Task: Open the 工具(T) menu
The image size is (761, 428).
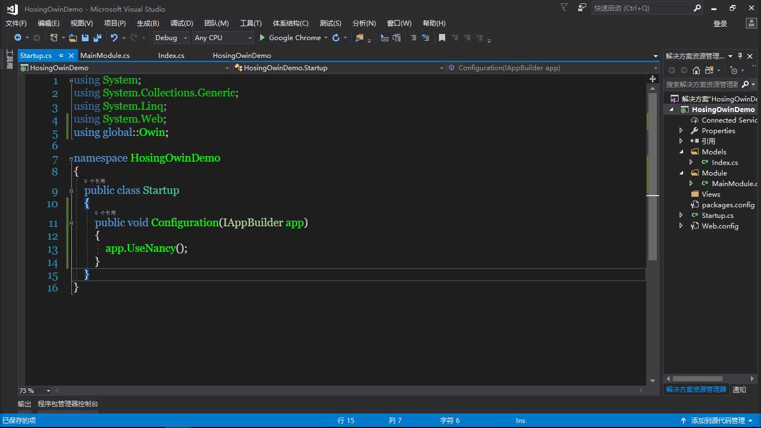Action: tap(251, 23)
